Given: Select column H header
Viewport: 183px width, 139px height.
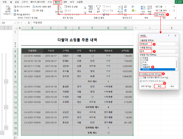Looking at the screenshot, I should (125, 28).
